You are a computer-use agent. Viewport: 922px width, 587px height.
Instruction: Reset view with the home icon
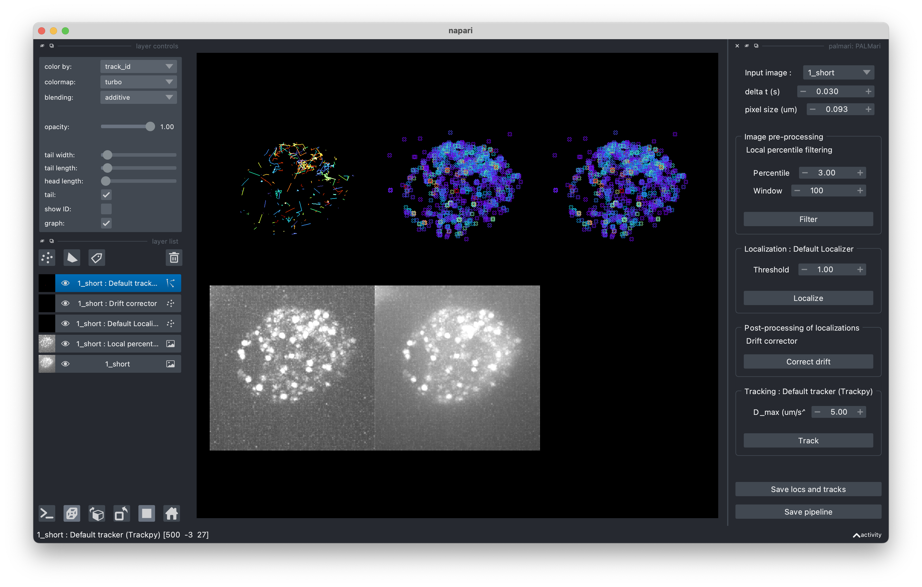click(x=171, y=513)
